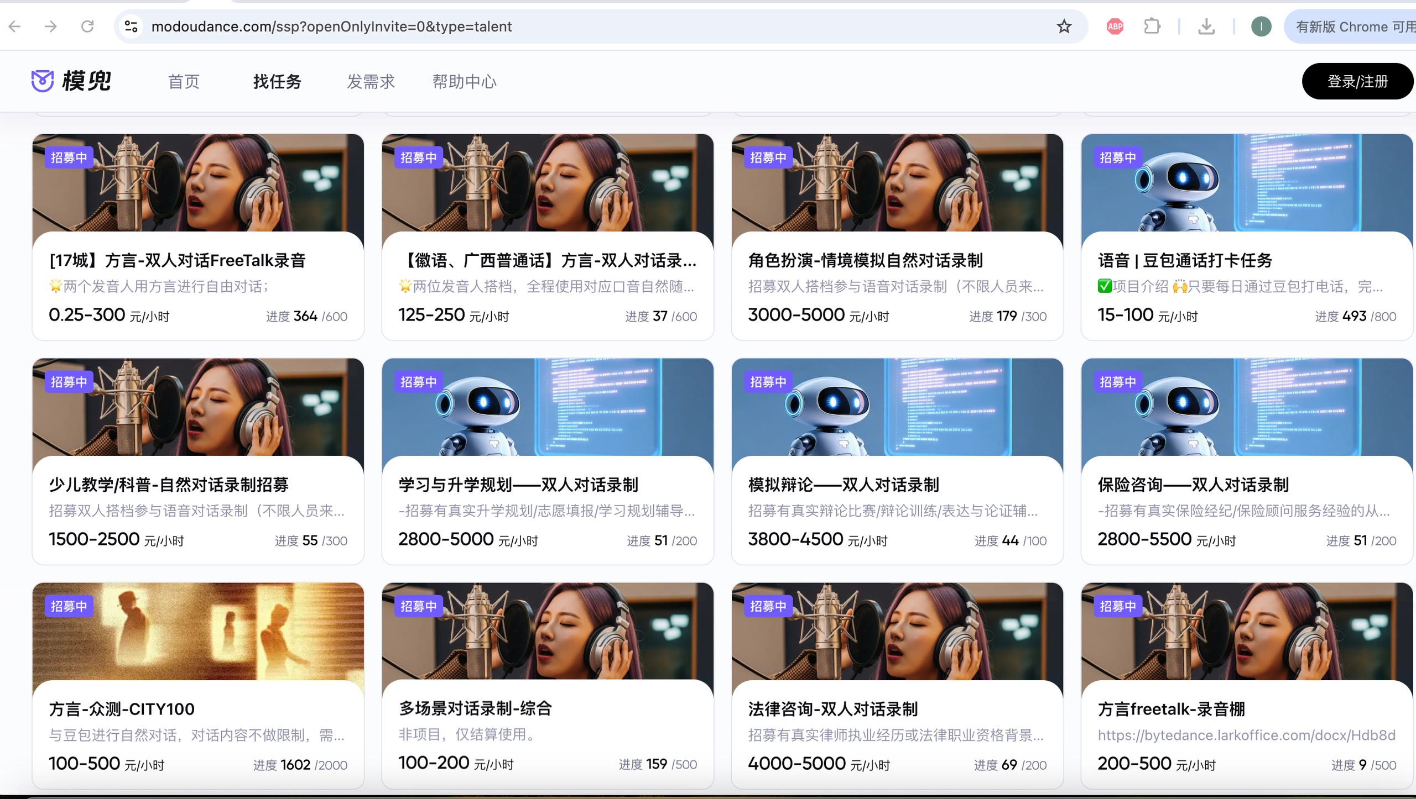Open 发需求 nav item
Image resolution: width=1416 pixels, height=799 pixels.
coord(371,82)
